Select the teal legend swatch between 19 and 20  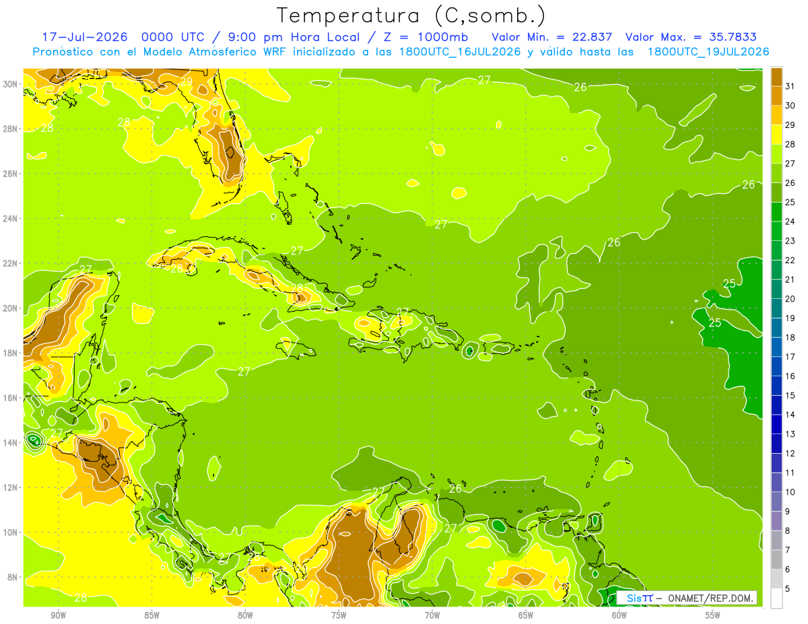pyautogui.click(x=776, y=308)
